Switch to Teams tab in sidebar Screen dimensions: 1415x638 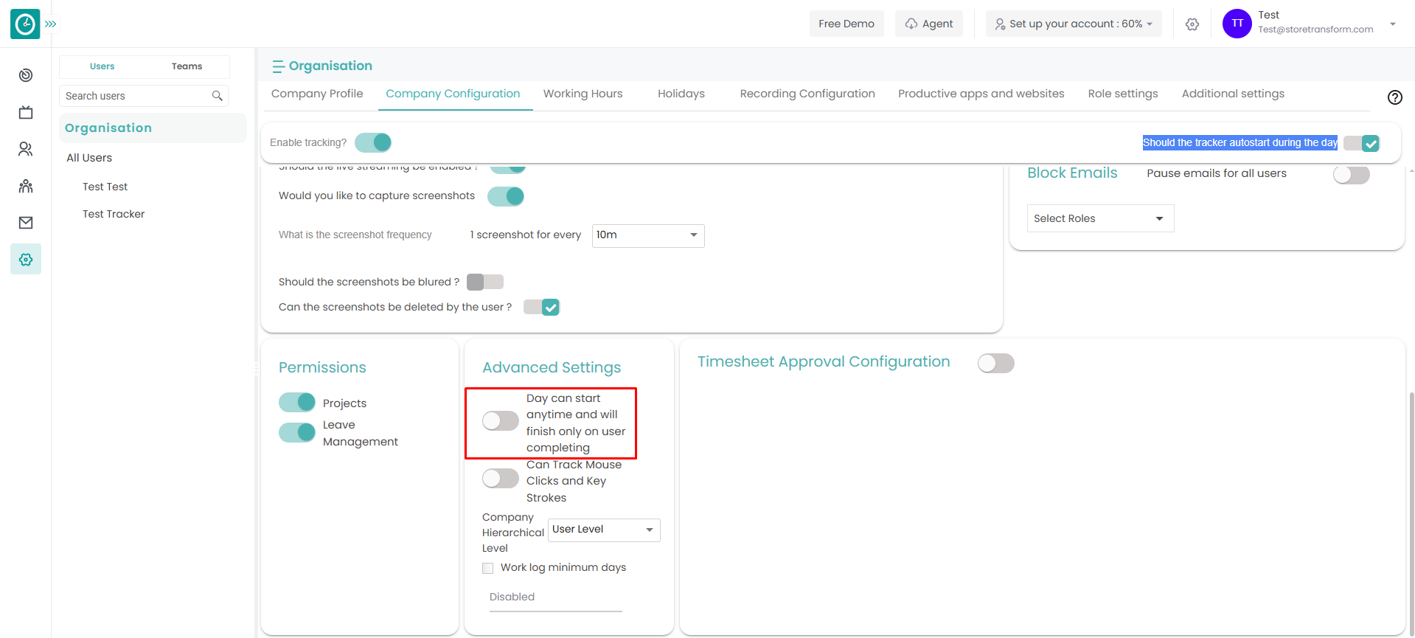(187, 66)
